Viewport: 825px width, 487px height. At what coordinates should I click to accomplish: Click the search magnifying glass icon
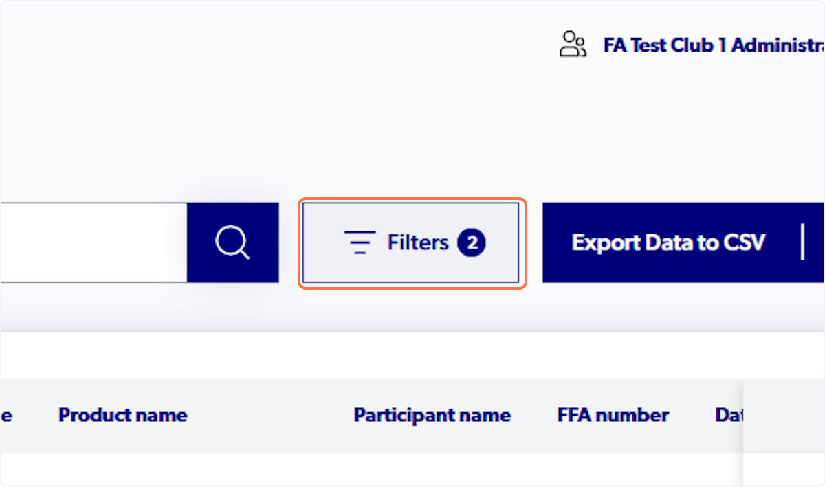point(232,242)
